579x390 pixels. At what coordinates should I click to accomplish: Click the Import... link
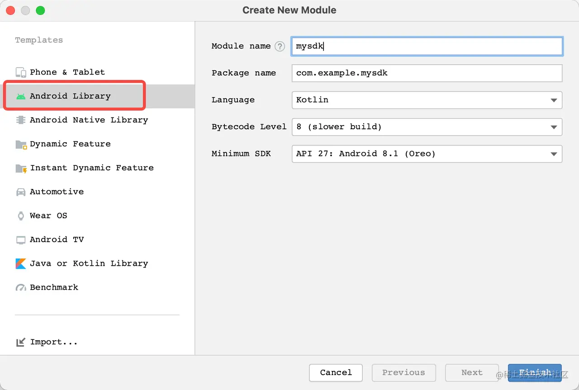[x=53, y=342]
